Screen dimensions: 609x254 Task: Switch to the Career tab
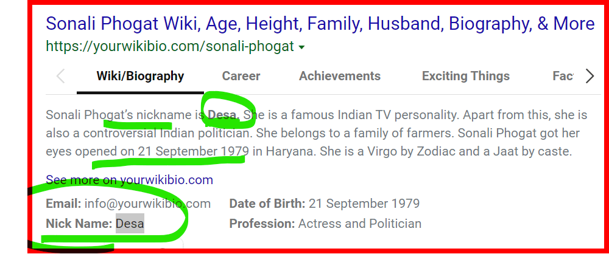coord(241,77)
